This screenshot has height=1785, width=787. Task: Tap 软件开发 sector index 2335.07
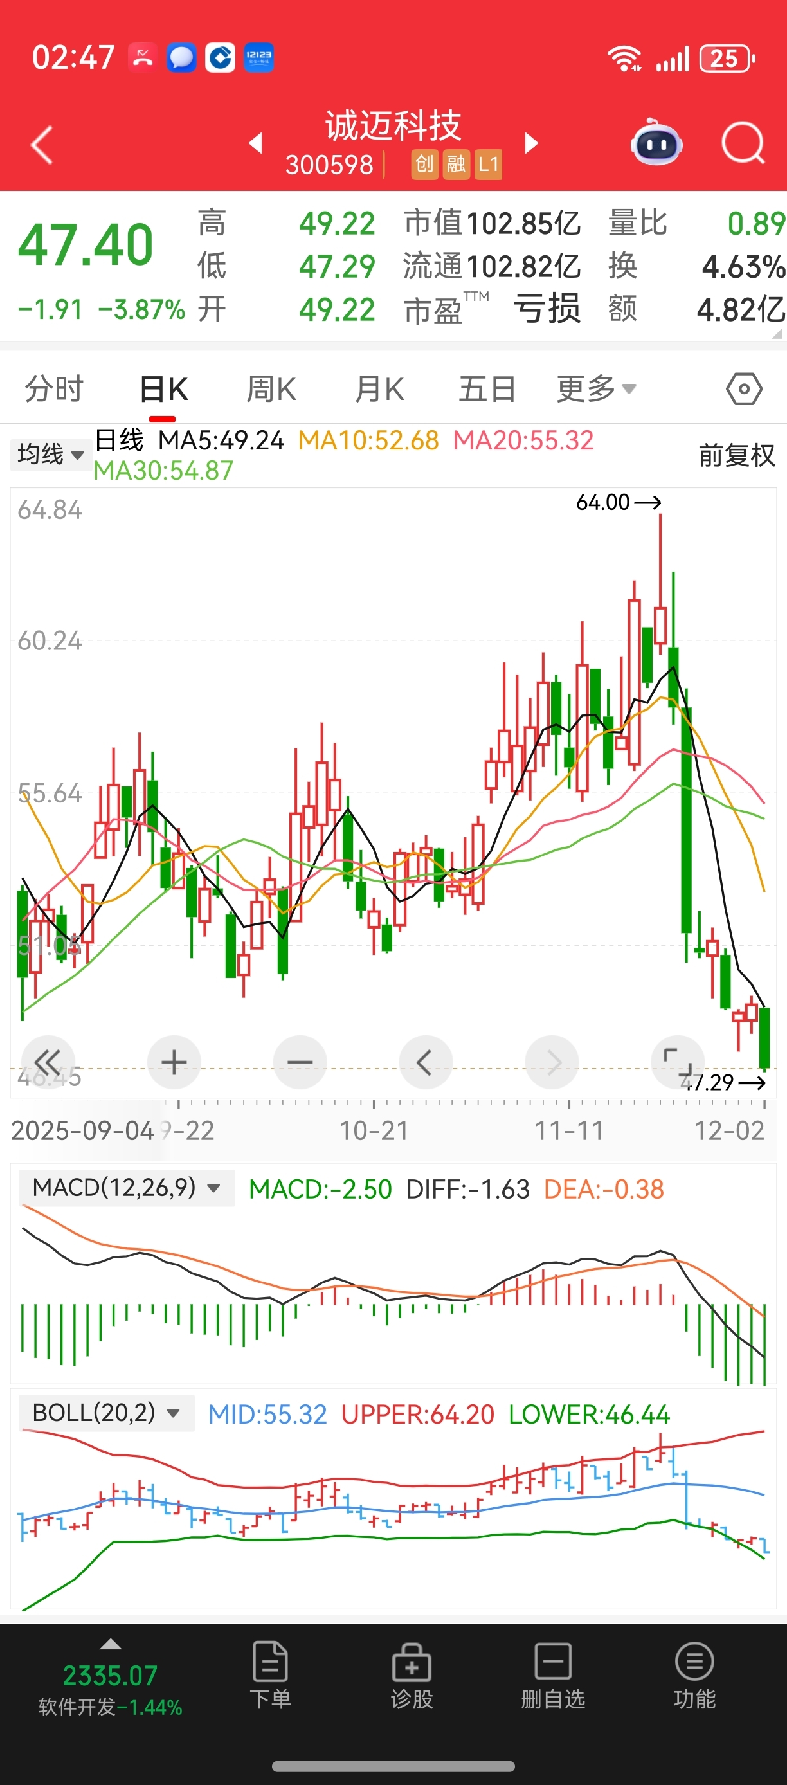click(x=110, y=1689)
